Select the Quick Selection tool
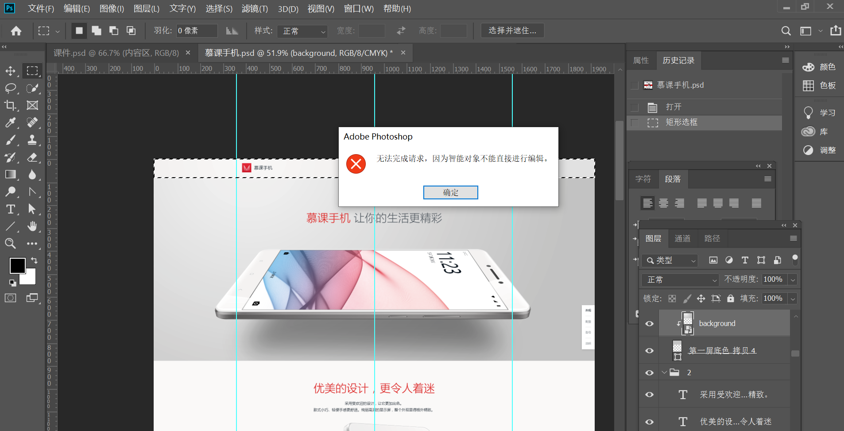 [x=32, y=88]
